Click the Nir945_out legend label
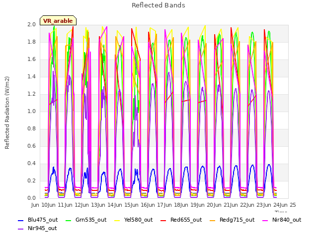 point(42,228)
